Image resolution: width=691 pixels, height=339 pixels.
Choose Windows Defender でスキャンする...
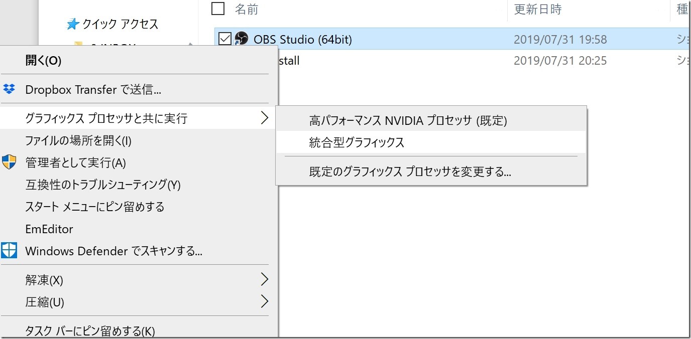138,251
